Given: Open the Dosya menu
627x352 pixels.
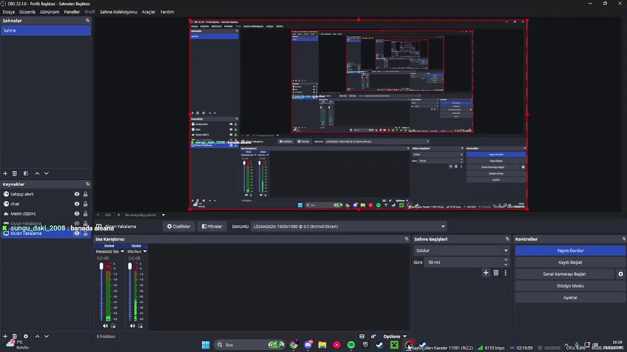Looking at the screenshot, I should click(x=9, y=12).
